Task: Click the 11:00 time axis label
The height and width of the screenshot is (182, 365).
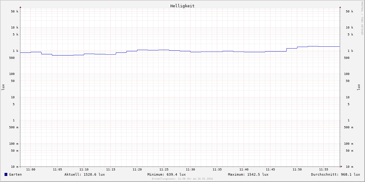Action: 31,170
